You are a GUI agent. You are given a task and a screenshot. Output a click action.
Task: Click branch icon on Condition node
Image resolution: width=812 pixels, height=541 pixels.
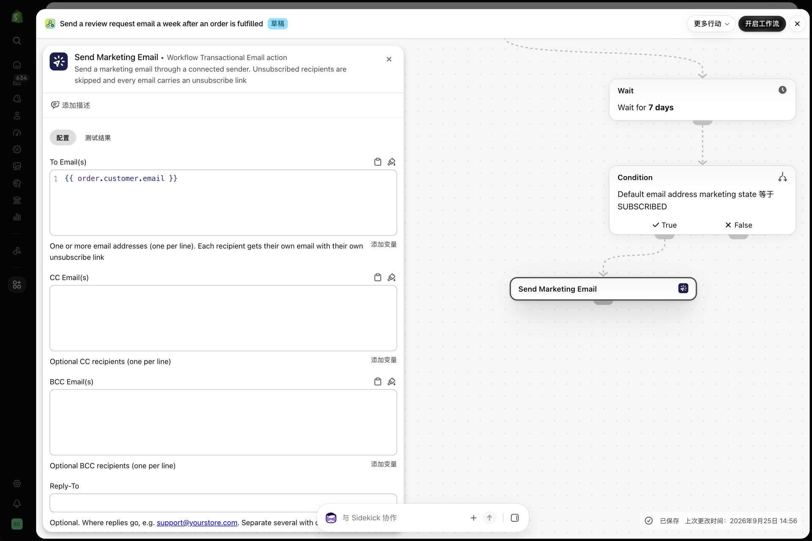[x=782, y=177]
